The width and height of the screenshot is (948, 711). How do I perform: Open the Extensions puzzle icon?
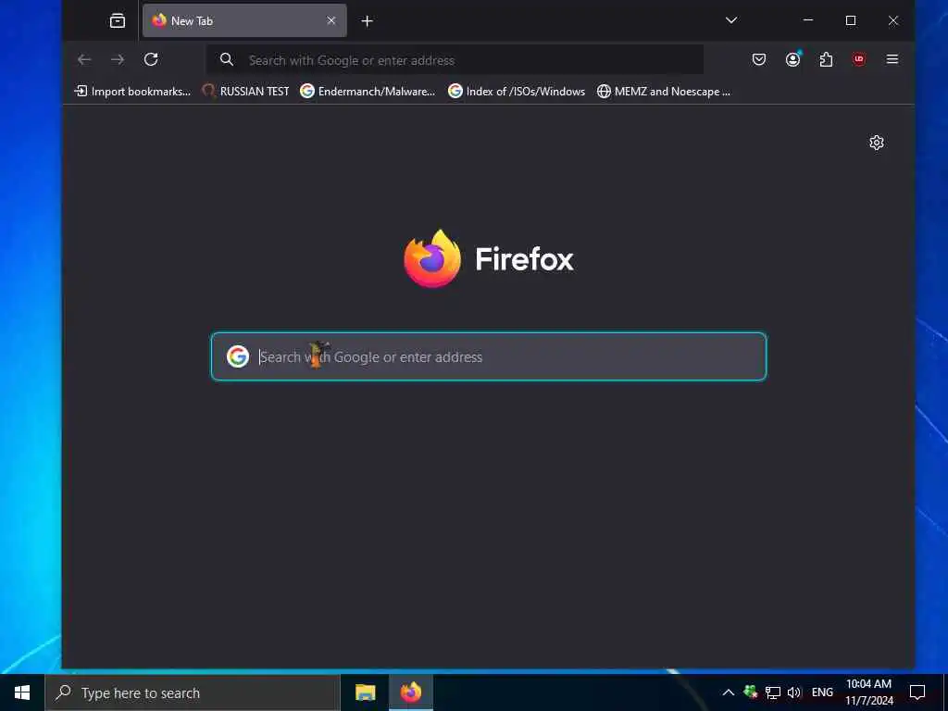tap(826, 59)
